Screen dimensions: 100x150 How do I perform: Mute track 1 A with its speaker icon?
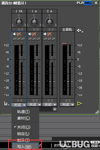click(x=30, y=34)
